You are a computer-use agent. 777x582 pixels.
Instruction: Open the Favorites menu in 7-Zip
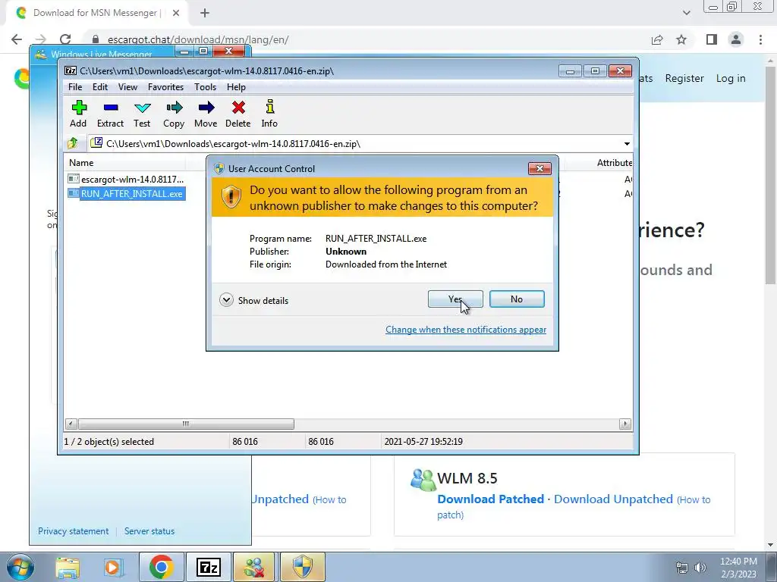pos(165,87)
